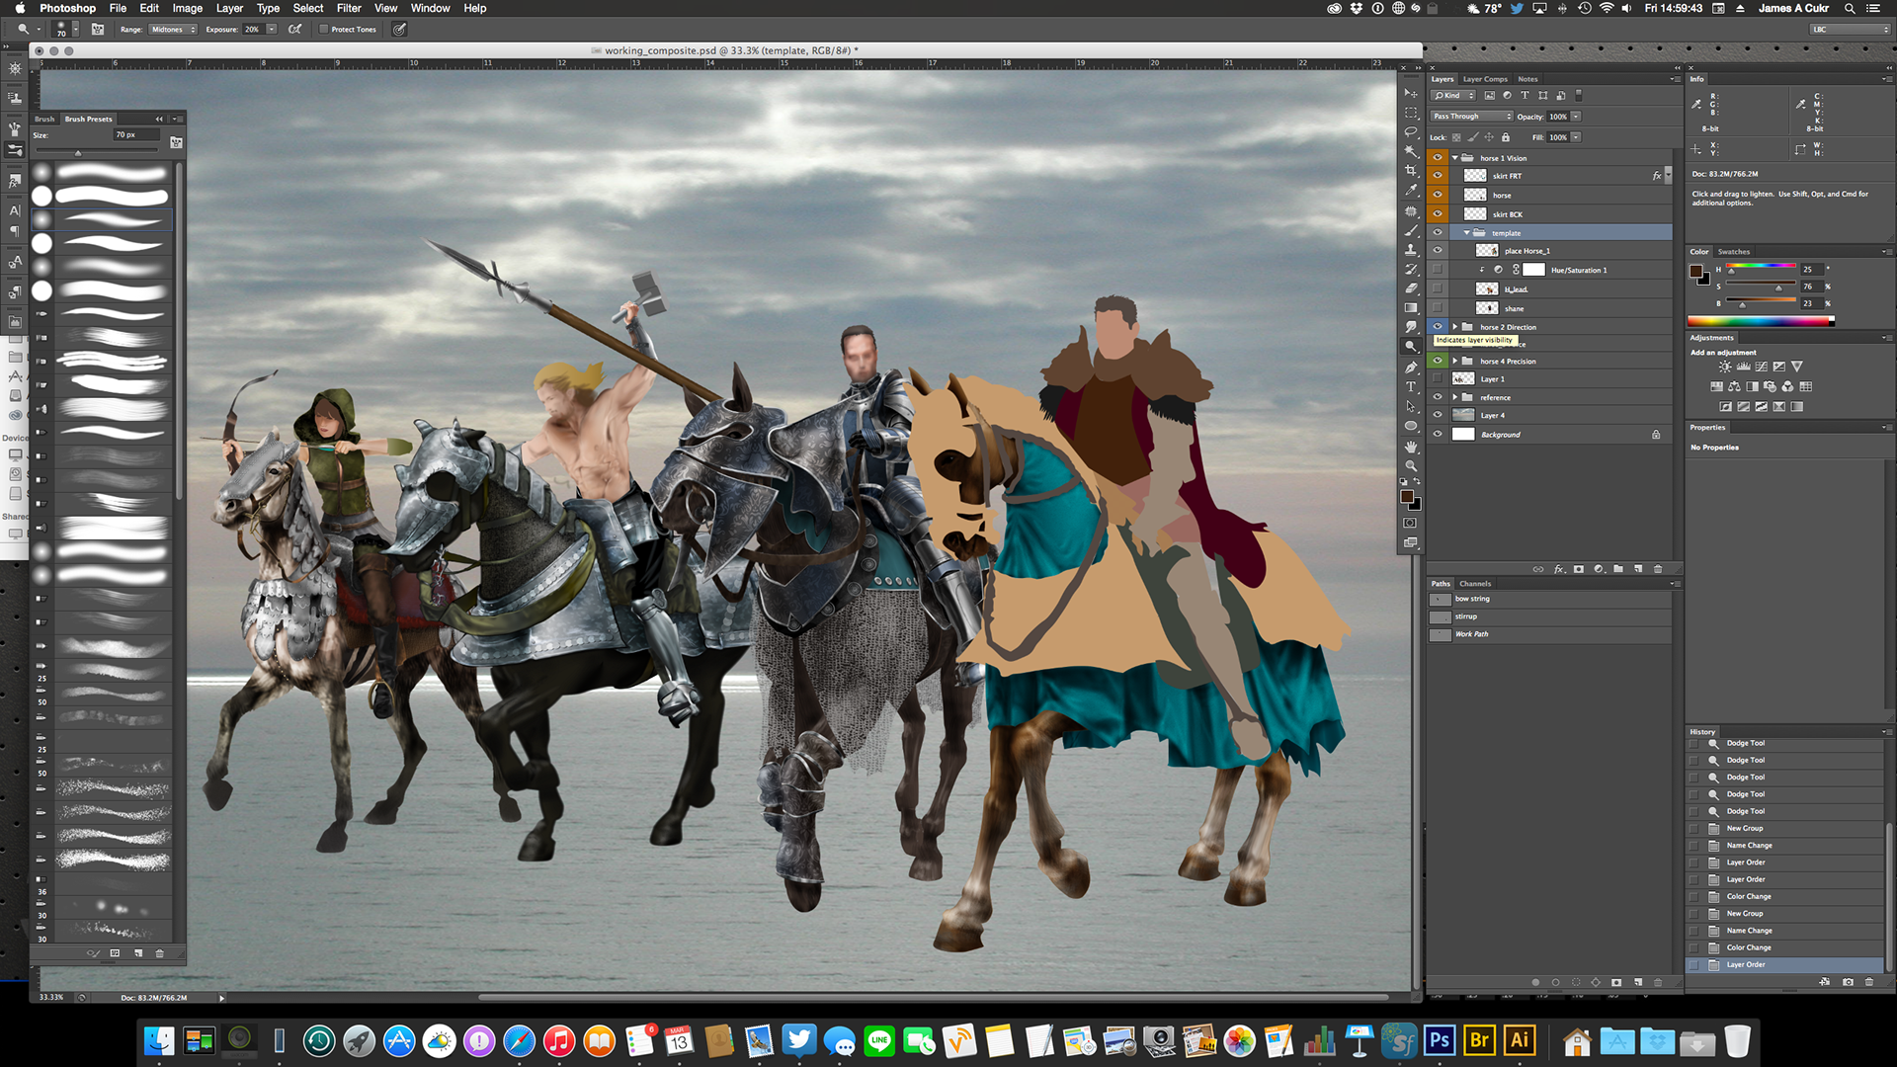Hide the Background layer
This screenshot has height=1067, width=1897.
point(1438,434)
